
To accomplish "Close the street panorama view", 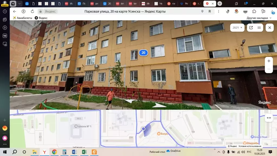I will pyautogui.click(x=270, y=28).
